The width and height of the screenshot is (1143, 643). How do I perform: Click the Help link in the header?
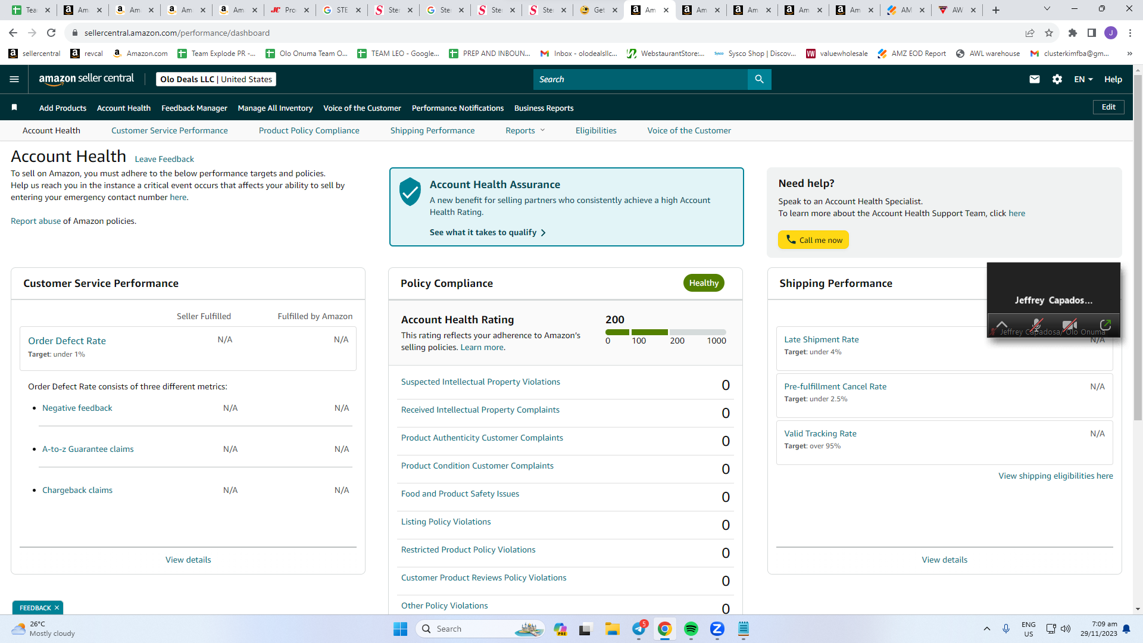click(1113, 79)
